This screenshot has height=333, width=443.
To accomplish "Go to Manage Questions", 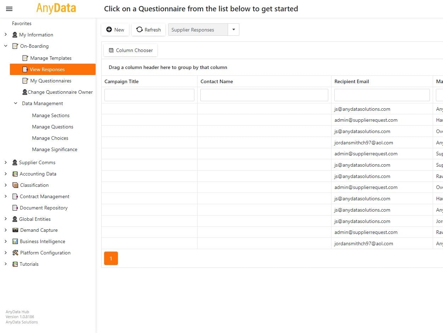I will 52,127.
